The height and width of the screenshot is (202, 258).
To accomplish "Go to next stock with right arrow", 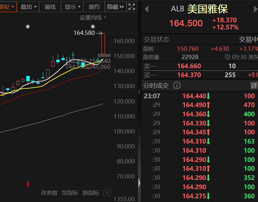I will 256,9.
